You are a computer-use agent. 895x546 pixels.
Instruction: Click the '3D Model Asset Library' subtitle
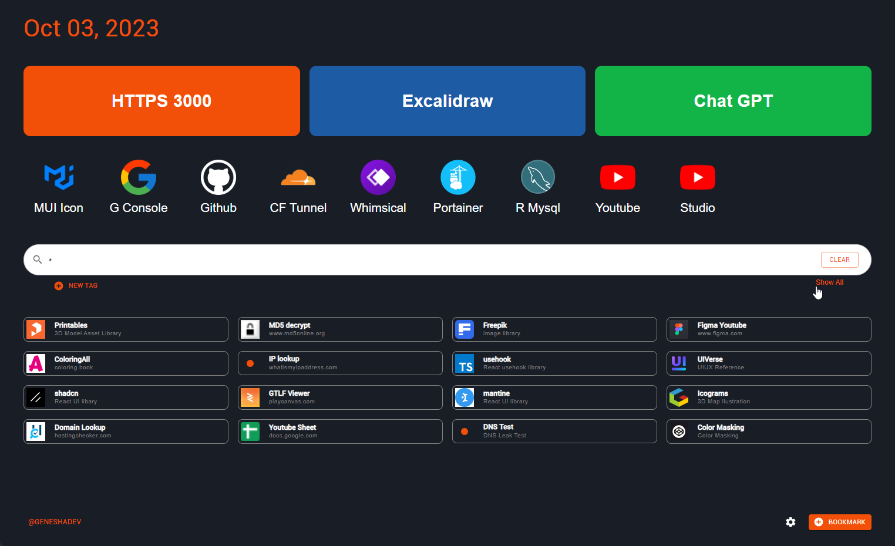click(x=88, y=333)
